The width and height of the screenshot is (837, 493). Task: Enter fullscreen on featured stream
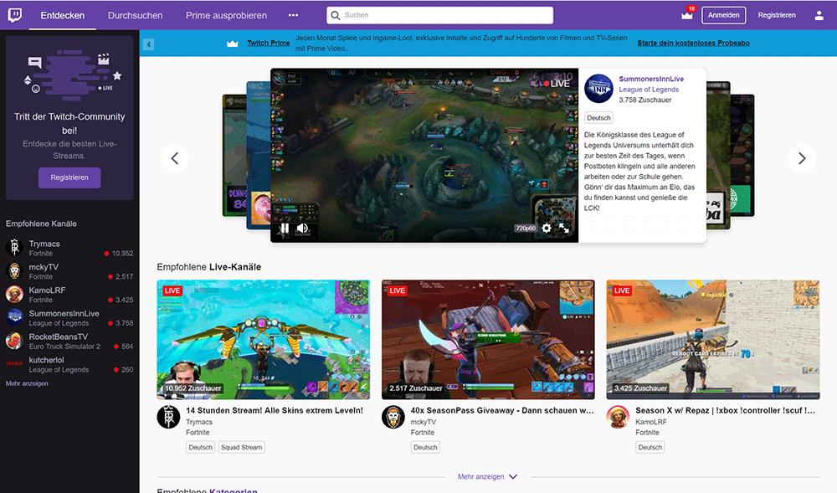click(x=564, y=228)
